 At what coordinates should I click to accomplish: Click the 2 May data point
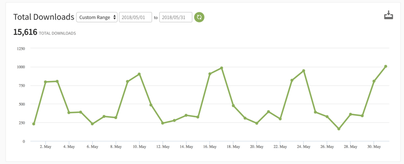45,82
